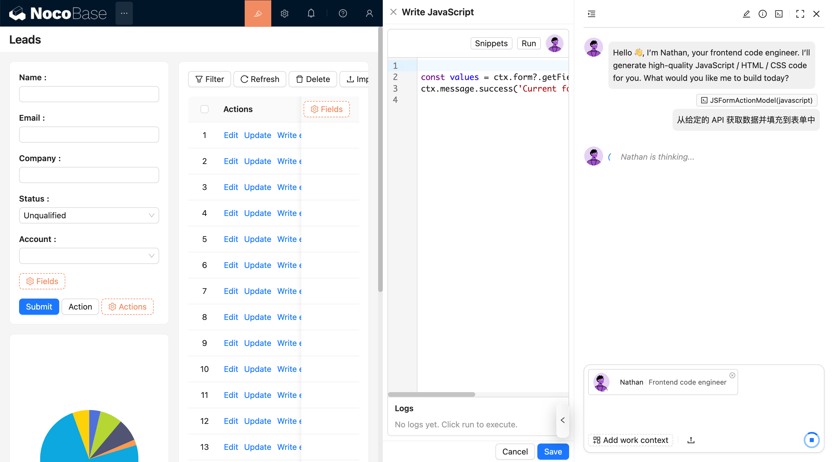Click the upload icon in chat input
The width and height of the screenshot is (832, 462).
(x=690, y=440)
